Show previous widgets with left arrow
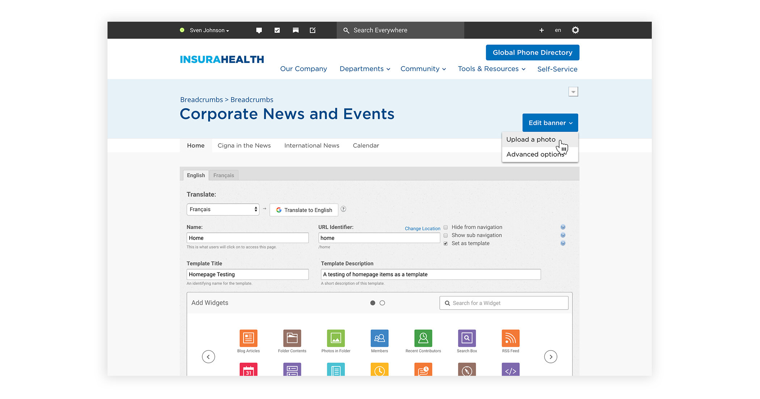Screen dimensions: 760x399 click(208, 357)
